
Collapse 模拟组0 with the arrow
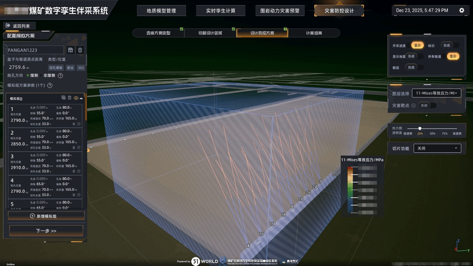[81, 98]
